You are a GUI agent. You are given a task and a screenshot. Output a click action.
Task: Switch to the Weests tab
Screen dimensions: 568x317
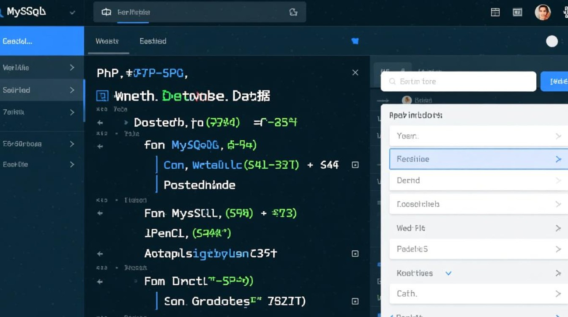(107, 41)
